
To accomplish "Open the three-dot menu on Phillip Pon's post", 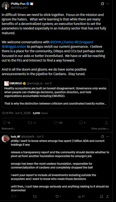I will pyautogui.click(x=107, y=4).
